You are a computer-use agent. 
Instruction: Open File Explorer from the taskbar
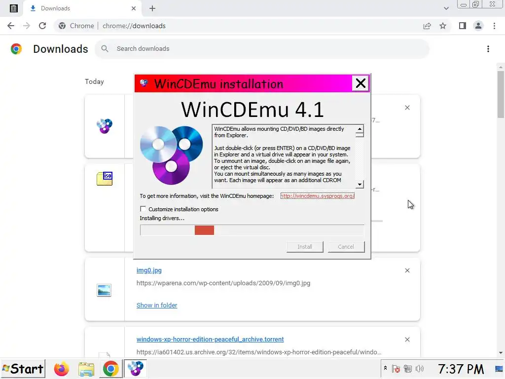(x=86, y=369)
